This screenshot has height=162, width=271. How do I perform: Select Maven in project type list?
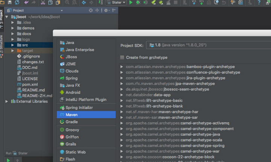(86, 115)
